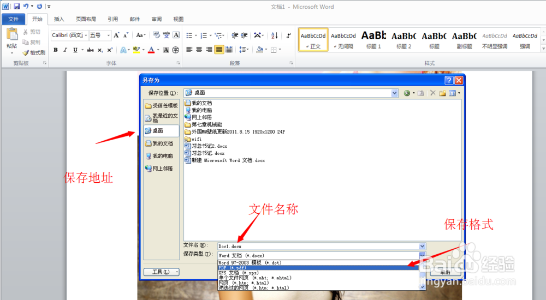The width and height of the screenshot is (546, 300).
Task: Select file 习总书记2.docx in list
Action: [206, 146]
